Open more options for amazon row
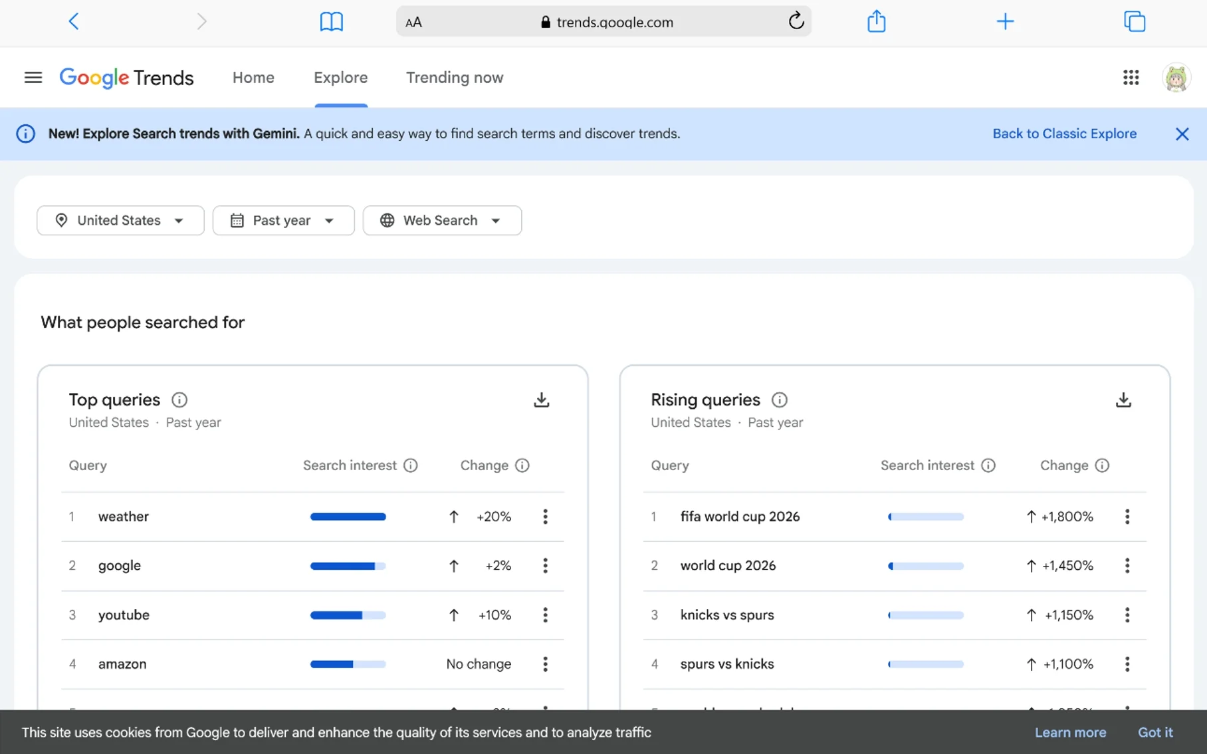 [545, 664]
